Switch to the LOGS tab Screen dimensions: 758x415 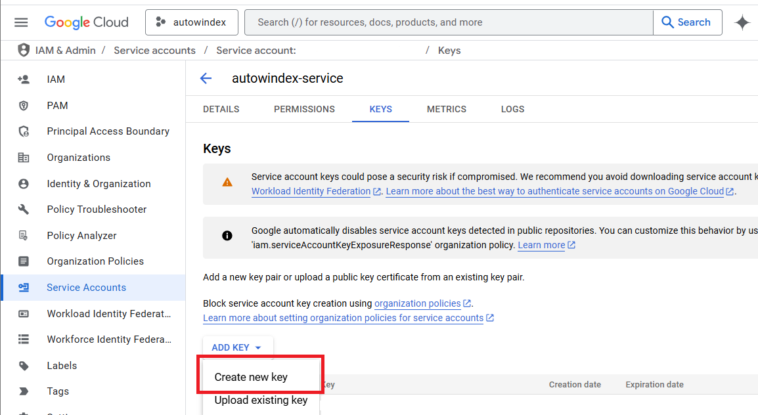(x=512, y=109)
